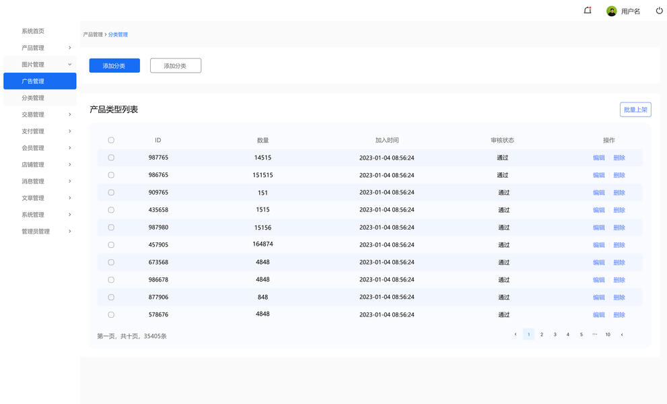
Task: Edit the row with ID 877906
Action: pos(599,297)
